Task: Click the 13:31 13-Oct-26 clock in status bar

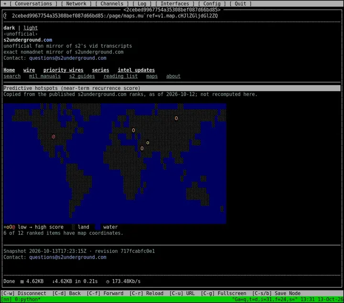Action: (x=322, y=300)
